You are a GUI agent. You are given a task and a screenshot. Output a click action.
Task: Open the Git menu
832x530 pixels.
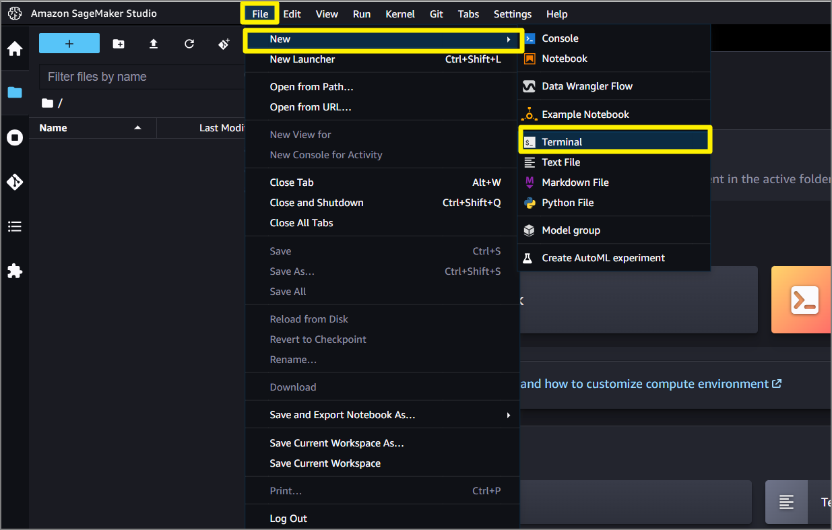point(437,13)
